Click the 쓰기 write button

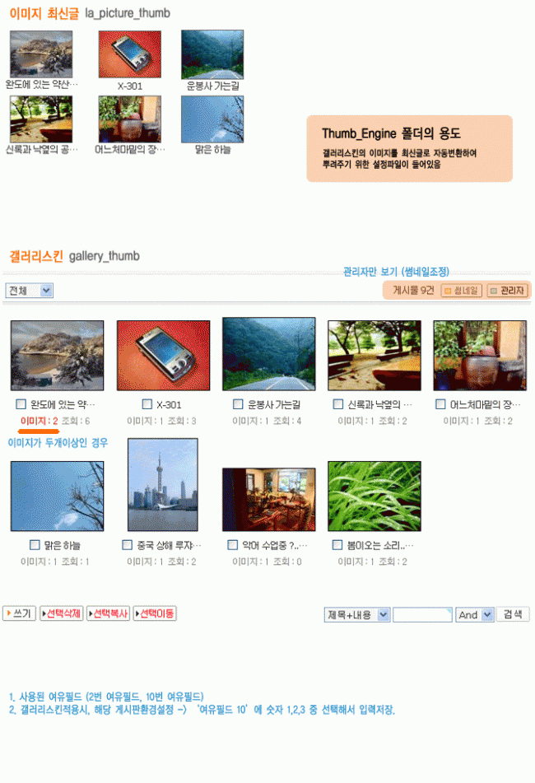[x=20, y=613]
